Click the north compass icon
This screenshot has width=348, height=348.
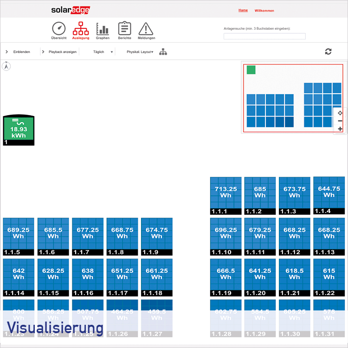point(6,66)
